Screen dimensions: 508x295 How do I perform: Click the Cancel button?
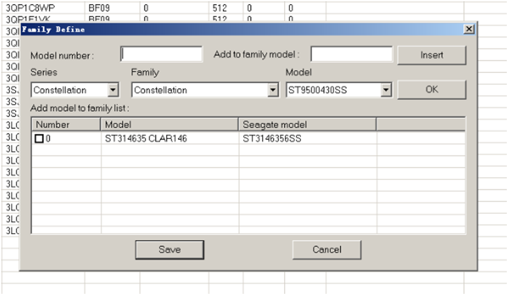tap(327, 249)
